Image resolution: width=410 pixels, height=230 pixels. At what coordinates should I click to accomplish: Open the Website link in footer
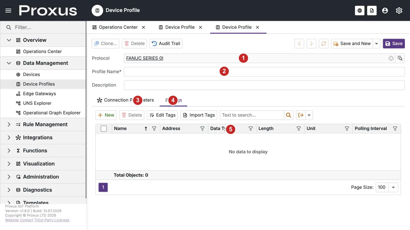[x=12, y=220]
